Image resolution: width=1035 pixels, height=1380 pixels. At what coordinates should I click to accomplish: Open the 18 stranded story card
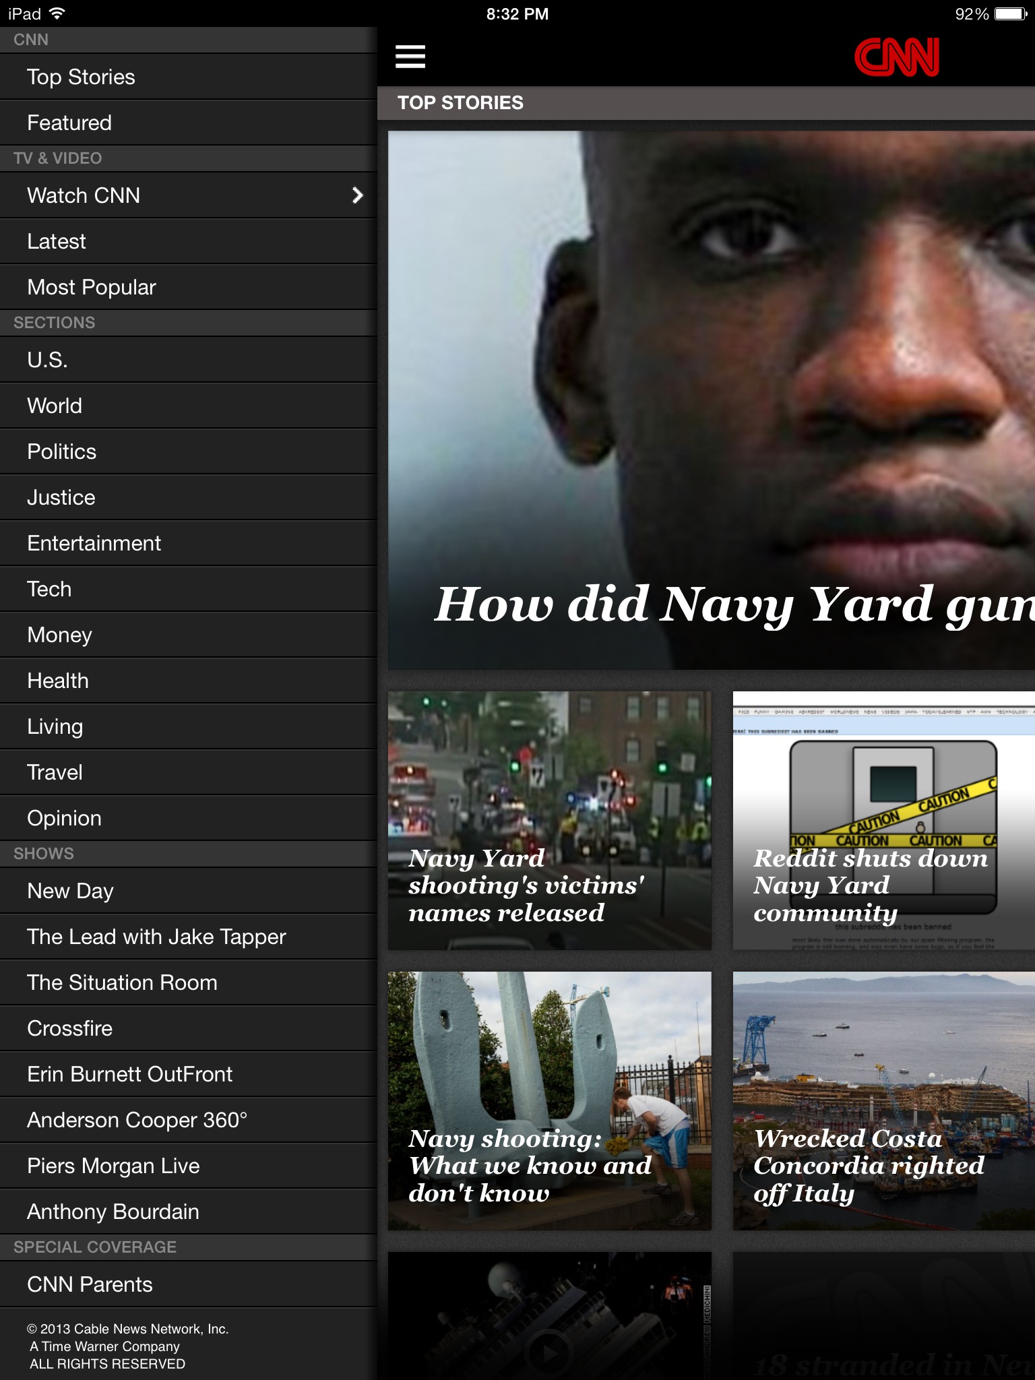tap(884, 1316)
